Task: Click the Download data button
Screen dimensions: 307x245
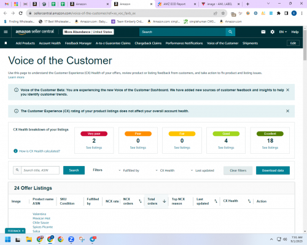Action: (x=273, y=170)
